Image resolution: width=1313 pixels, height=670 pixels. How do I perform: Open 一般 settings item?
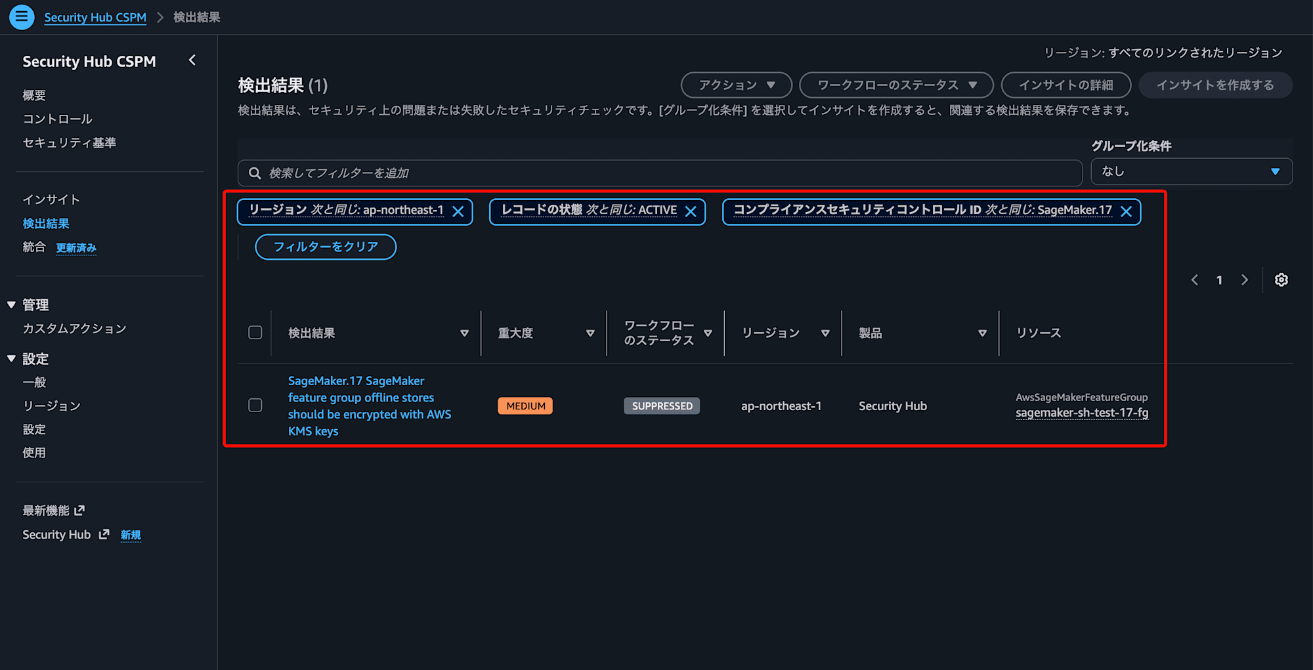click(34, 383)
